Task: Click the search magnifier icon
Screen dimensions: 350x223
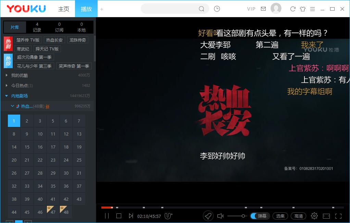Action: (201, 9)
